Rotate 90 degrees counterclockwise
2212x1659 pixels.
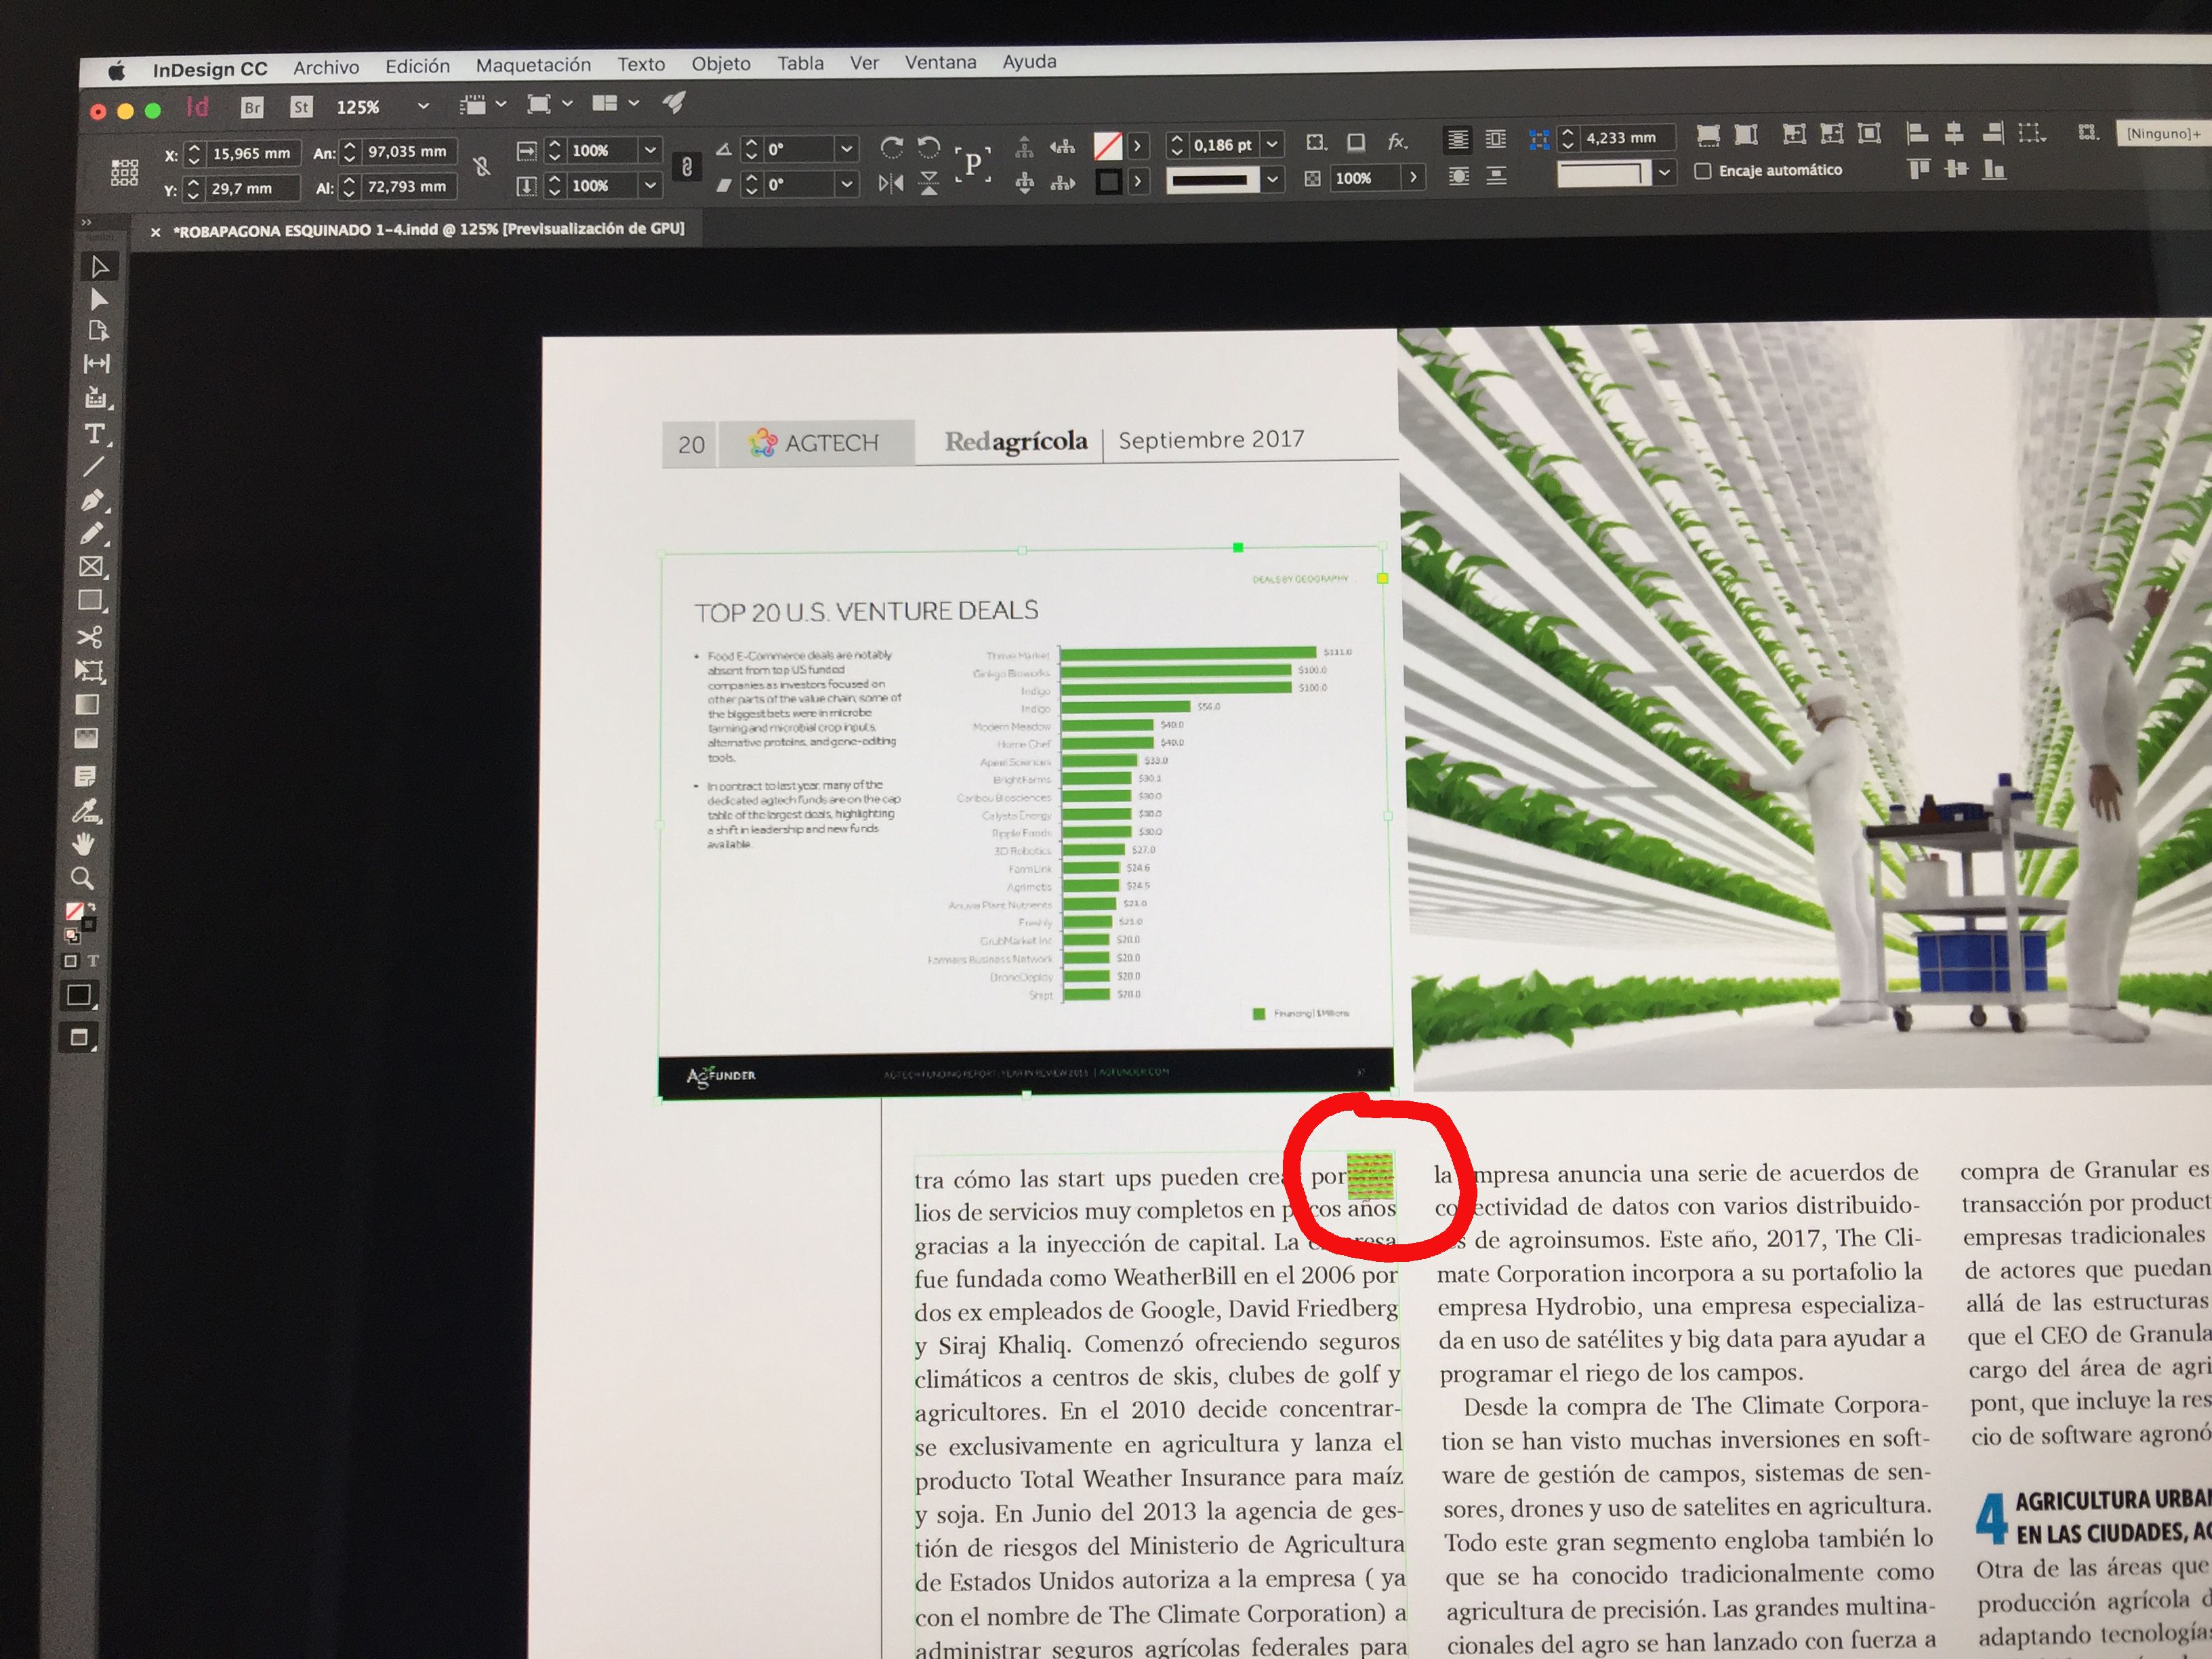(929, 147)
